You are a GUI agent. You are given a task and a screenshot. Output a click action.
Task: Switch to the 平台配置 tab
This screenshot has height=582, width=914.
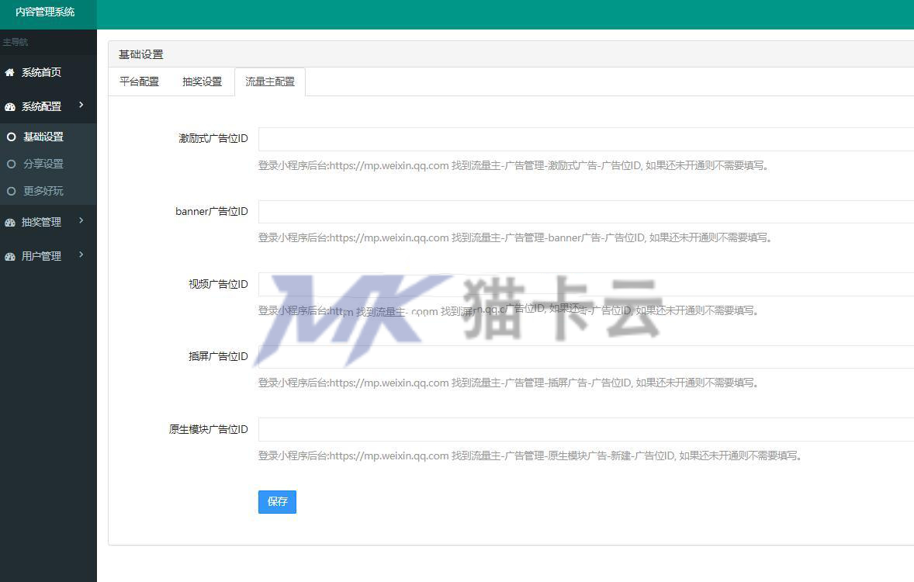coord(140,81)
